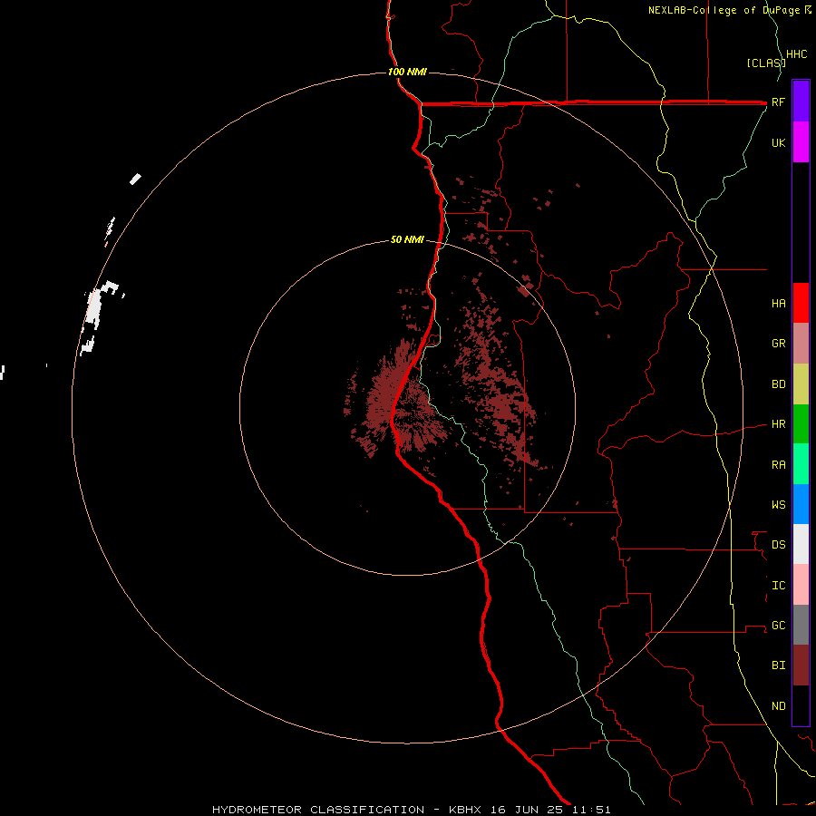Image resolution: width=816 pixels, height=816 pixels.
Task: Click the light pink IC ice crystals swatch
Action: (x=801, y=585)
